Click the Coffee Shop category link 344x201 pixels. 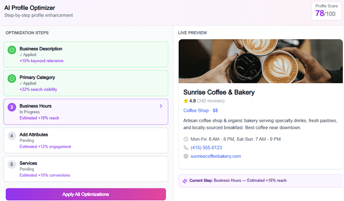coord(197,111)
